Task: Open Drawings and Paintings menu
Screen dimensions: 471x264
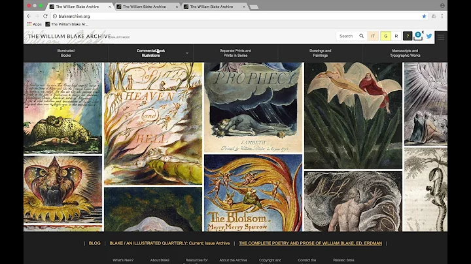Action: click(320, 53)
